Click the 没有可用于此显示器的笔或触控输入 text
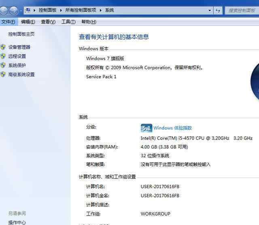The image size is (259, 225). pos(175,164)
